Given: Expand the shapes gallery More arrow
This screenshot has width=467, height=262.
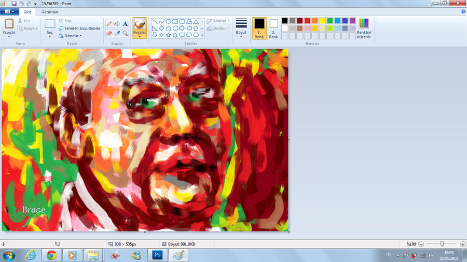Looking at the screenshot, I should (202, 35).
